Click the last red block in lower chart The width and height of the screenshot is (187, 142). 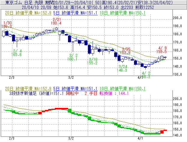tap(165, 130)
